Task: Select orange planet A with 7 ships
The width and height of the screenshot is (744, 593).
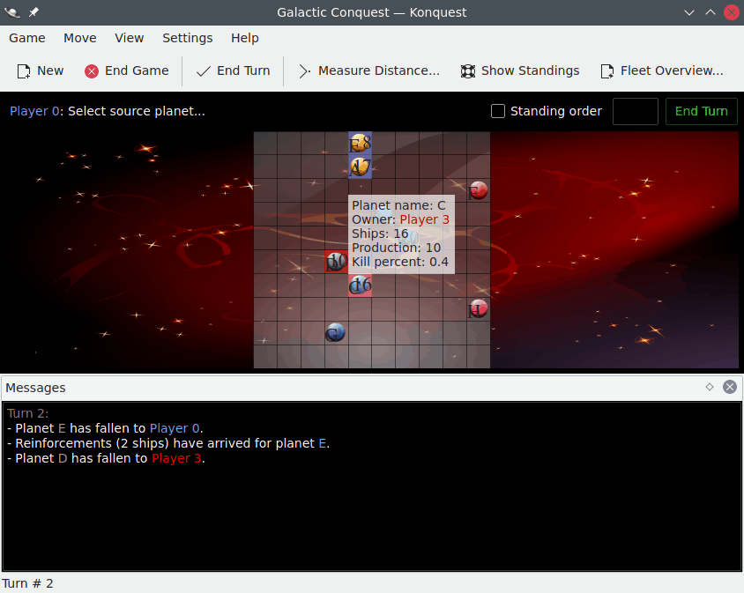Action: pos(361,167)
